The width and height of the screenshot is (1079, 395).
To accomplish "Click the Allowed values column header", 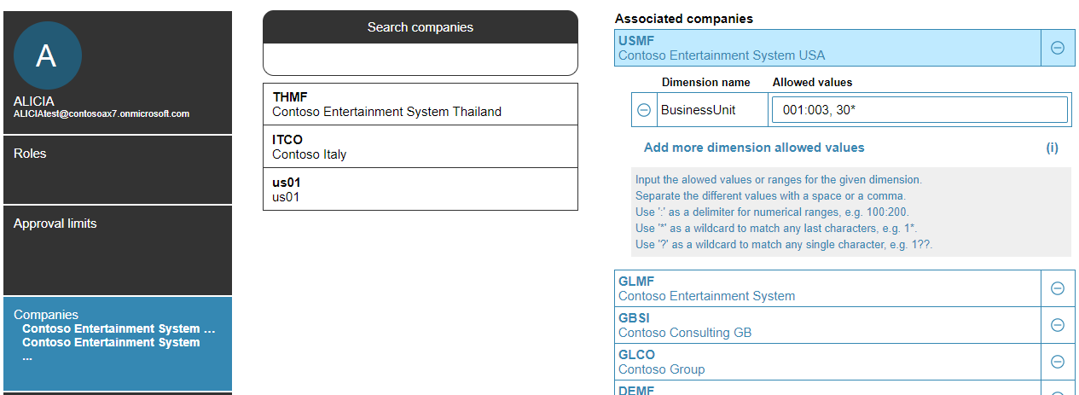I will pyautogui.click(x=813, y=83).
